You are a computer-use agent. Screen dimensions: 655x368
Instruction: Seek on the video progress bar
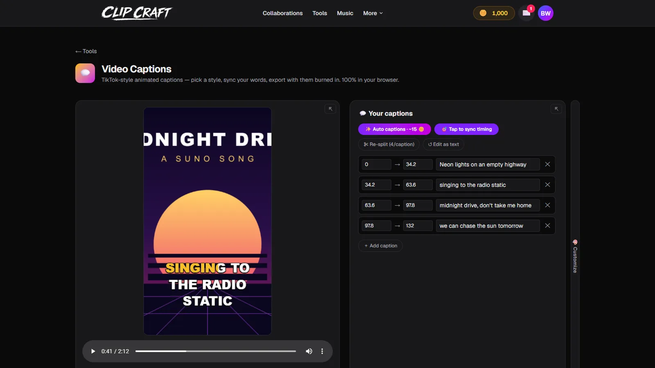(216, 351)
